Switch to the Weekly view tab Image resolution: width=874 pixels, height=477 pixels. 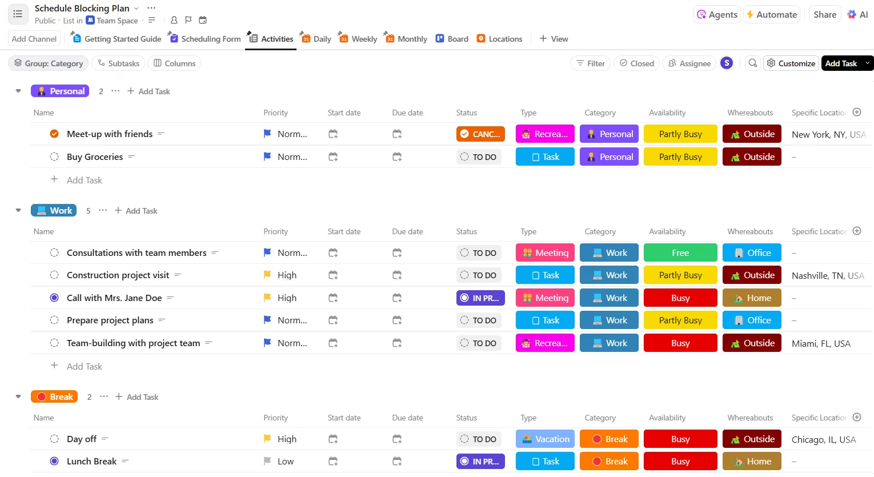358,39
